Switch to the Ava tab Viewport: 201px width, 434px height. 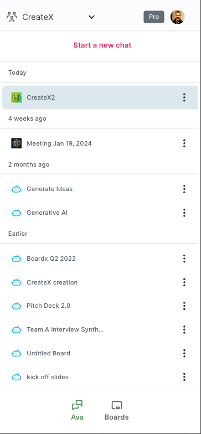pos(78,411)
